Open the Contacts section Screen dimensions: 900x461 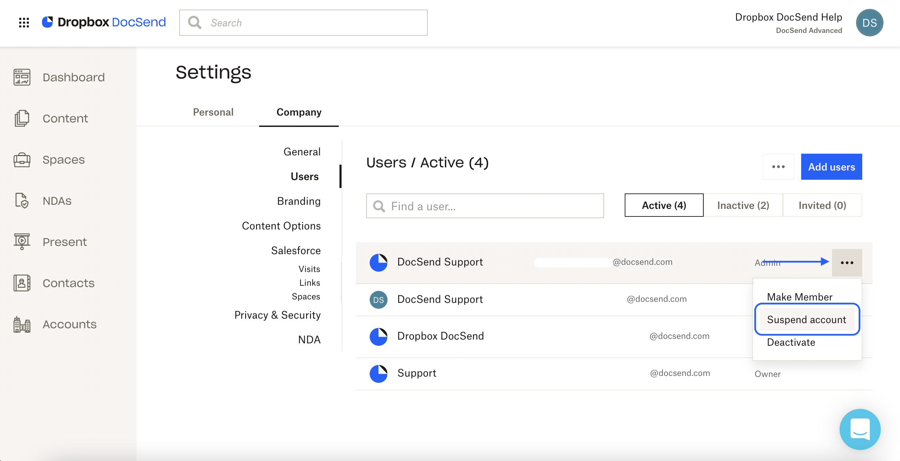[69, 283]
